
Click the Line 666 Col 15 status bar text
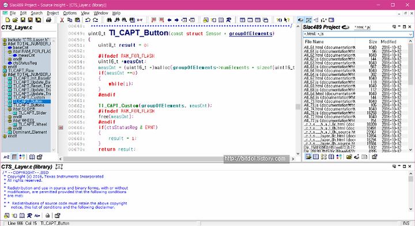click(x=22, y=223)
